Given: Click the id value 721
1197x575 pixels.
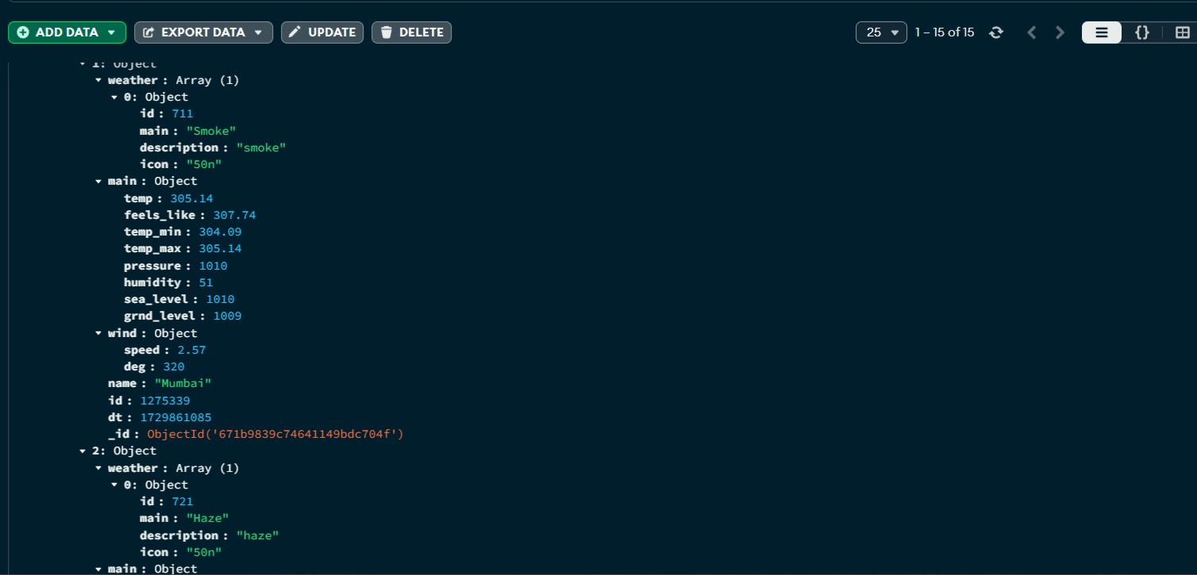Looking at the screenshot, I should coord(183,501).
